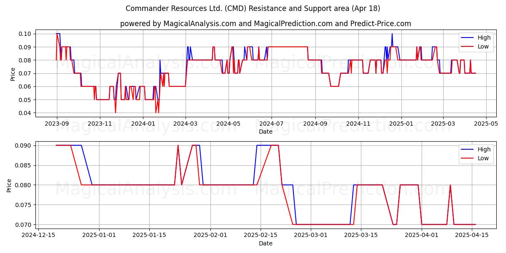The image size is (506, 253).
Task: Click the 0.04 y-axis tick label
Action: [26, 113]
